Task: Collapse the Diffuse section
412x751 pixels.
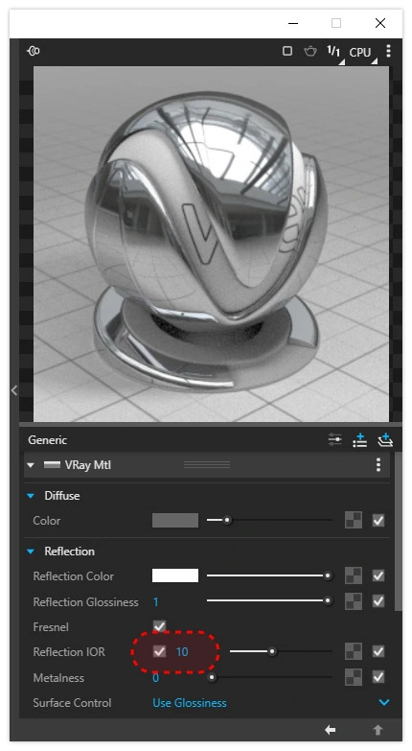Action: [x=31, y=496]
